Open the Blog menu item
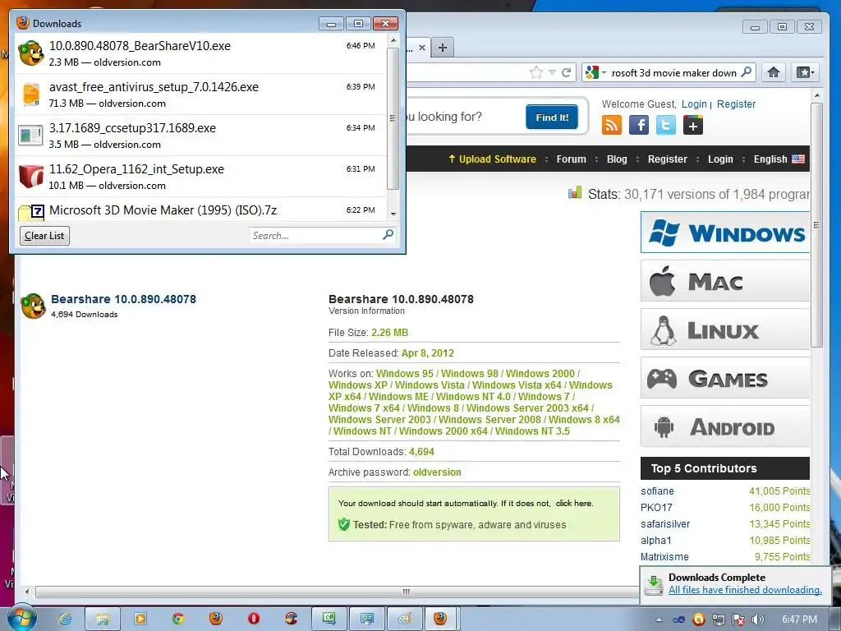The height and width of the screenshot is (631, 841). pos(617,159)
